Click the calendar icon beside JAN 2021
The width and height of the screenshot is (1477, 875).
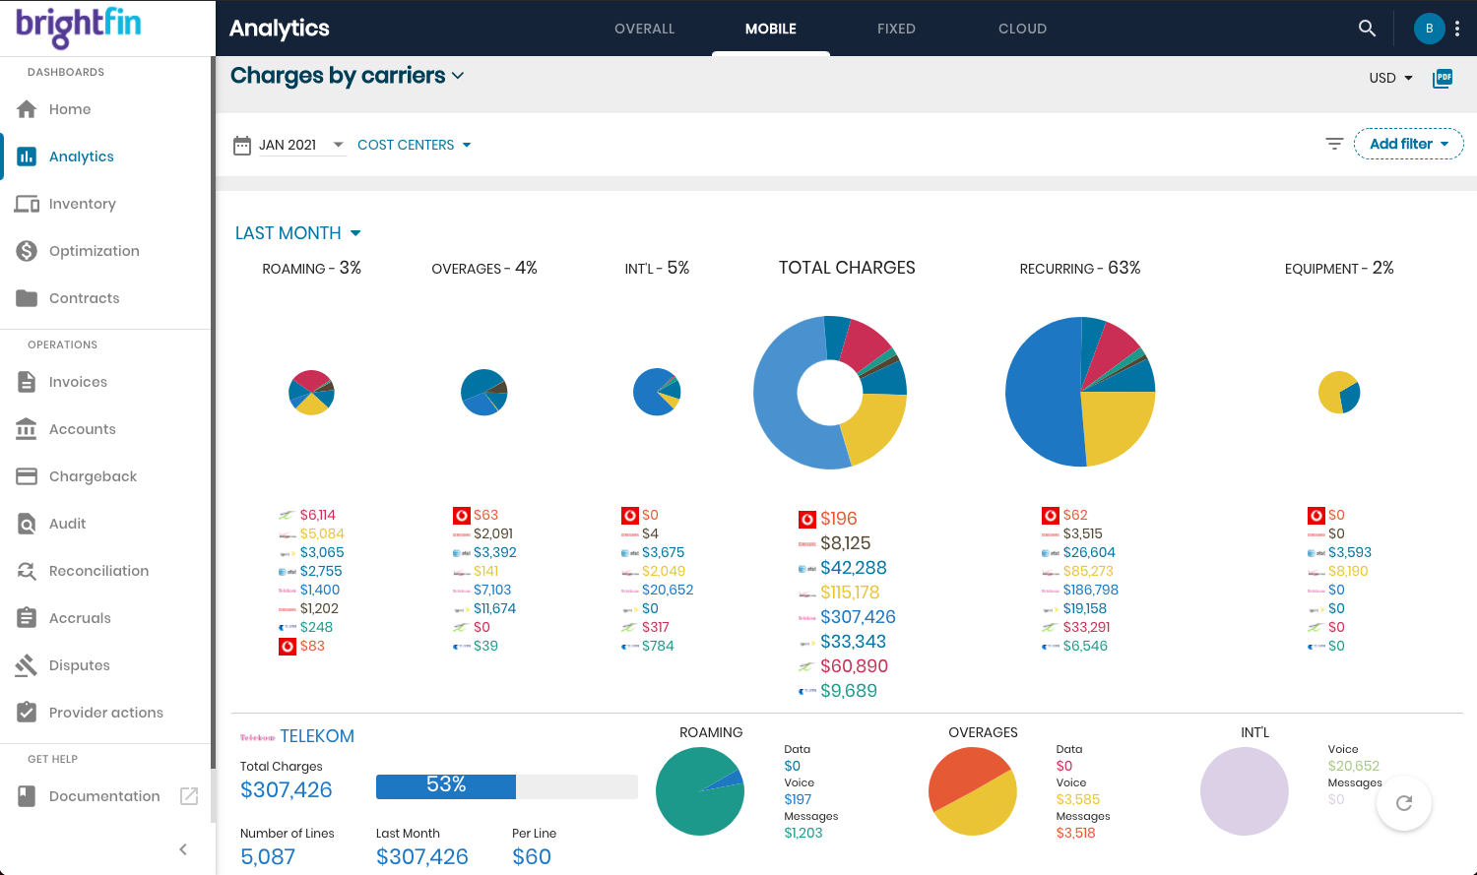242,146
